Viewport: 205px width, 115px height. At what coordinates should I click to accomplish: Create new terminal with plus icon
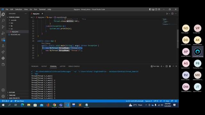point(161,66)
